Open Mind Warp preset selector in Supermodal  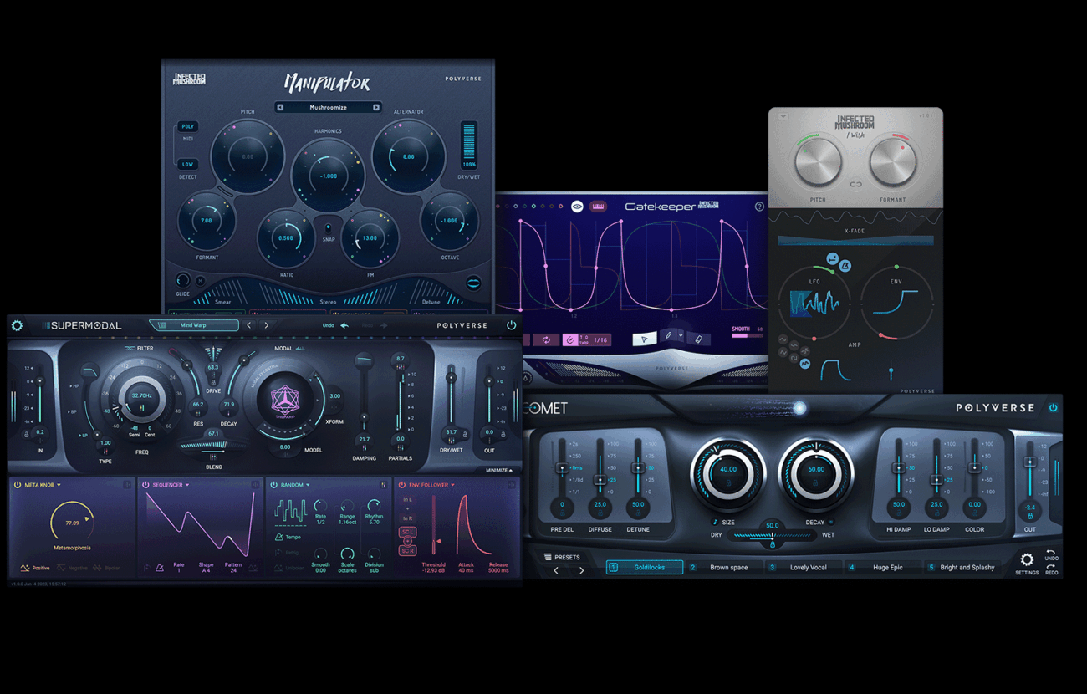pos(193,325)
